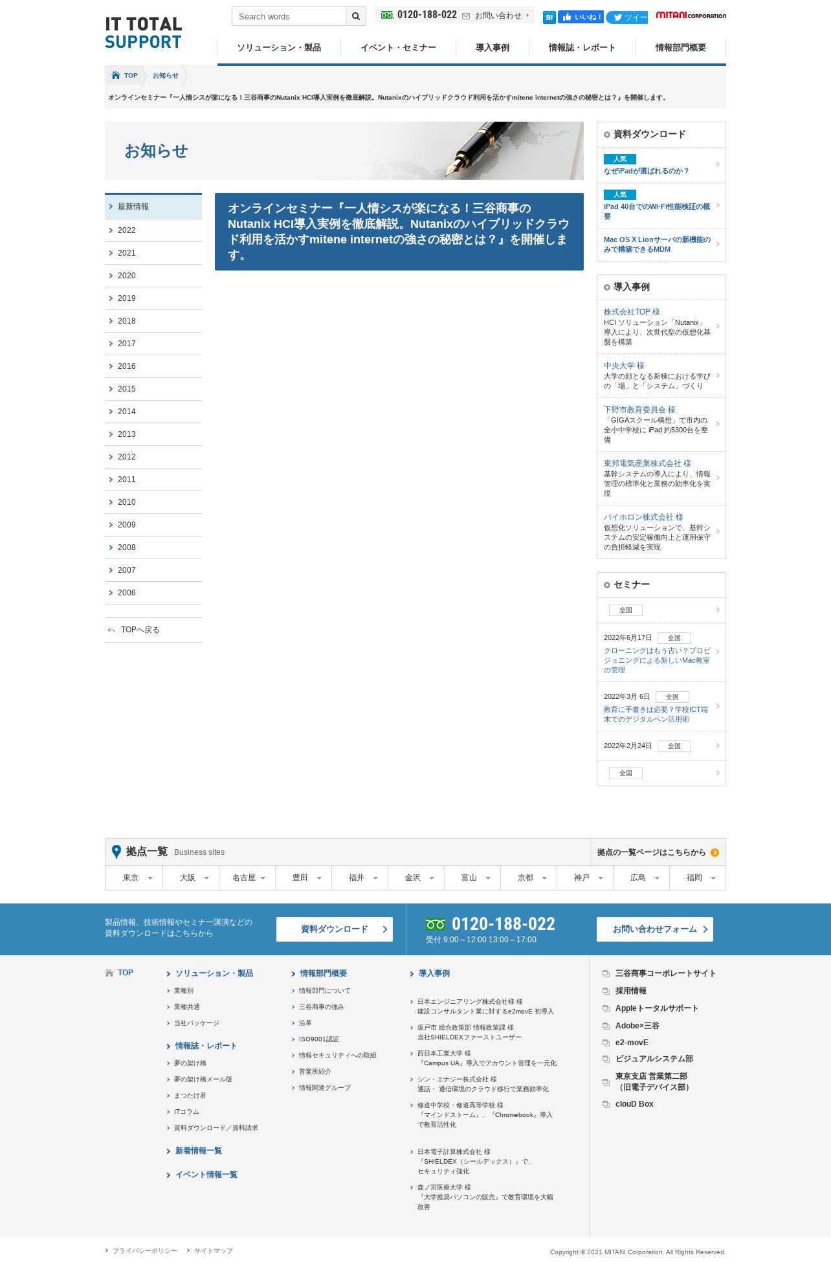Expand the 京都 business site dropdown
831x1262 pixels.
tap(529, 878)
